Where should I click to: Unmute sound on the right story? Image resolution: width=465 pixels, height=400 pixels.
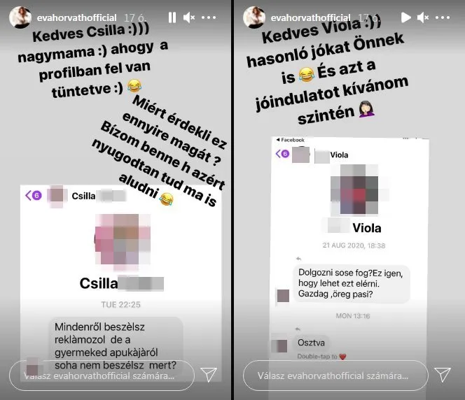coord(422,17)
